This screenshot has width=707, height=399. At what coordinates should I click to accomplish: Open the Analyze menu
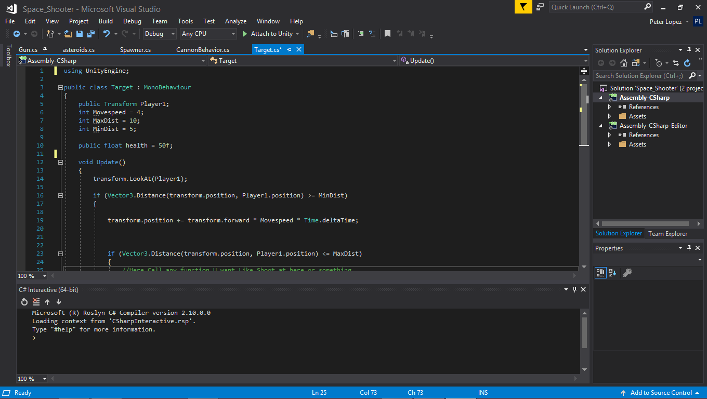[x=235, y=21]
